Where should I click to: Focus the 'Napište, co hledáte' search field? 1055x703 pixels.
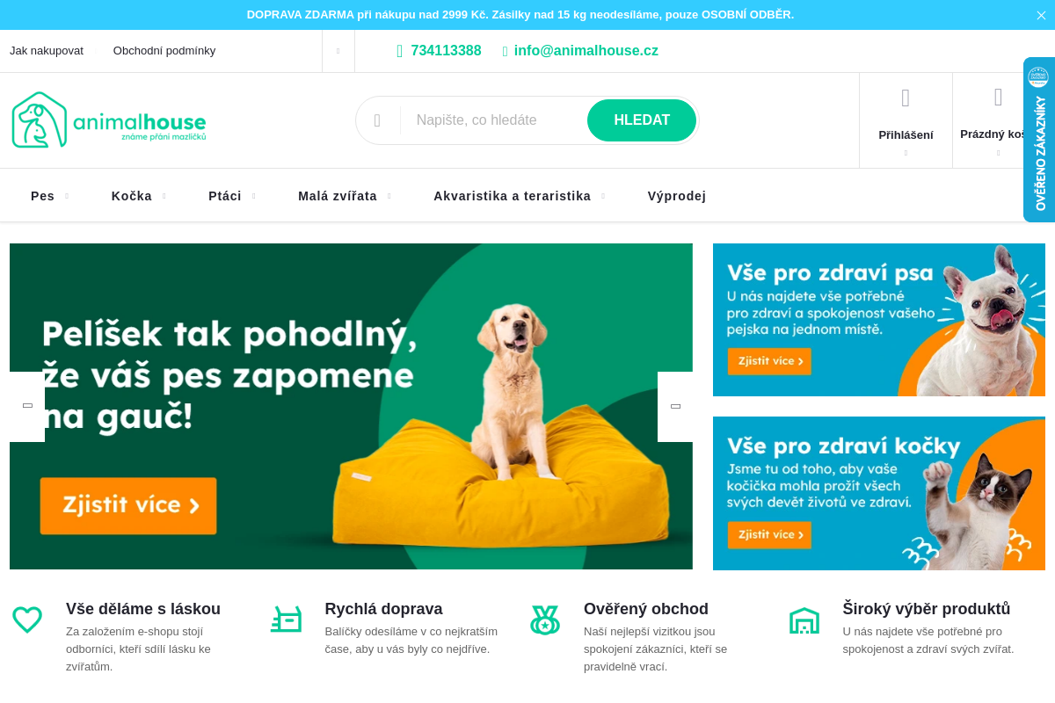[494, 120]
